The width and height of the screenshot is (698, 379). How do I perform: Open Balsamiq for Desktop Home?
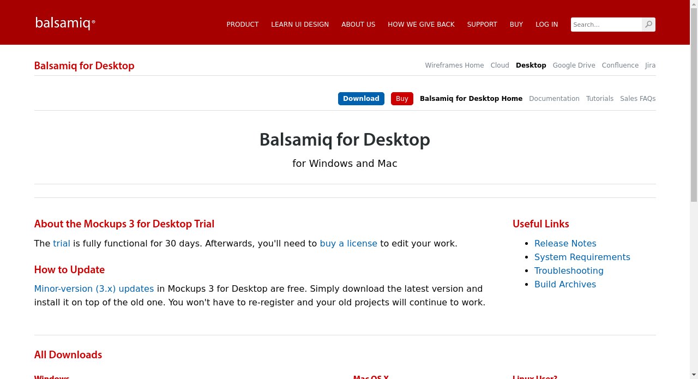(471, 99)
